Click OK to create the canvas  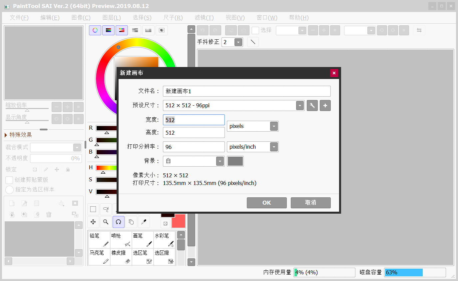coord(267,203)
